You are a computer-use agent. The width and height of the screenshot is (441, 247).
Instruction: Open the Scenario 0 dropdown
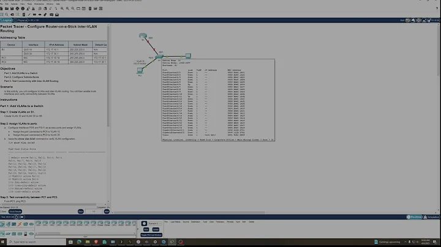point(155,223)
